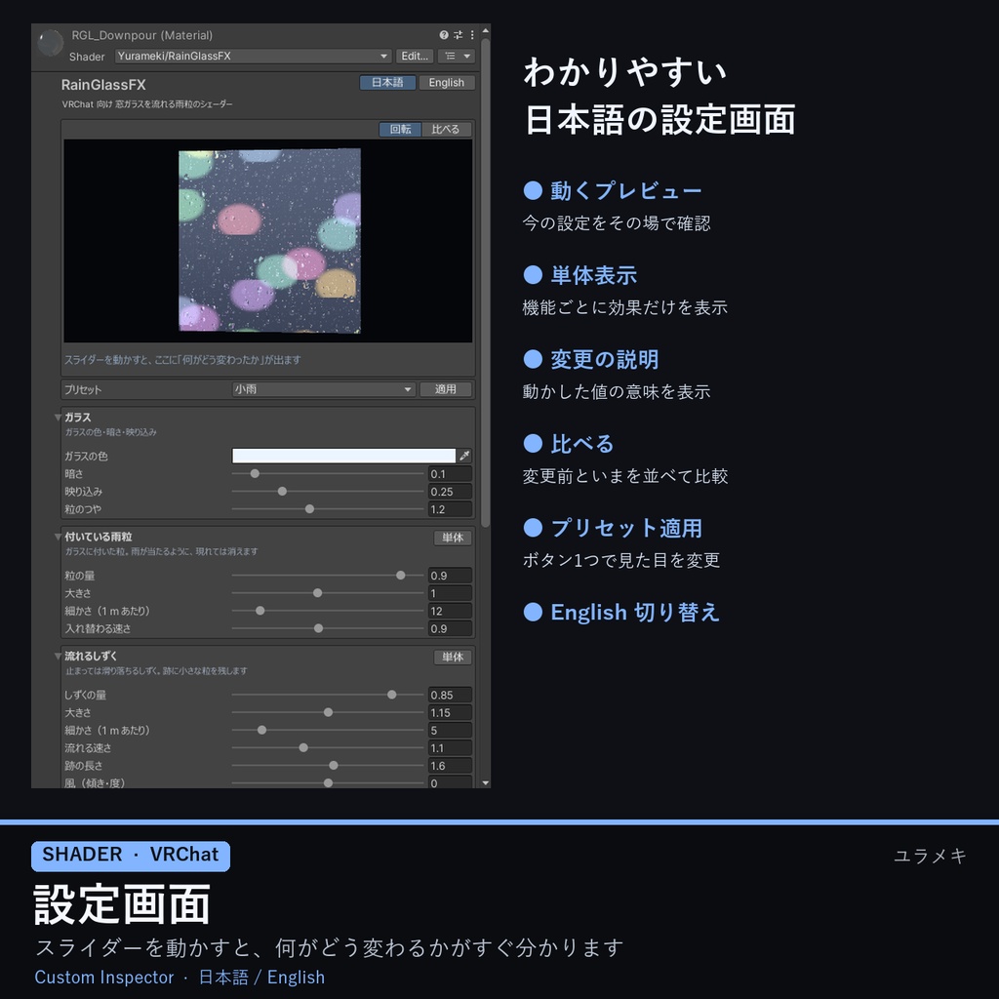Adjust the 流れる速さ slider
This screenshot has height=999, width=999.
click(328, 748)
